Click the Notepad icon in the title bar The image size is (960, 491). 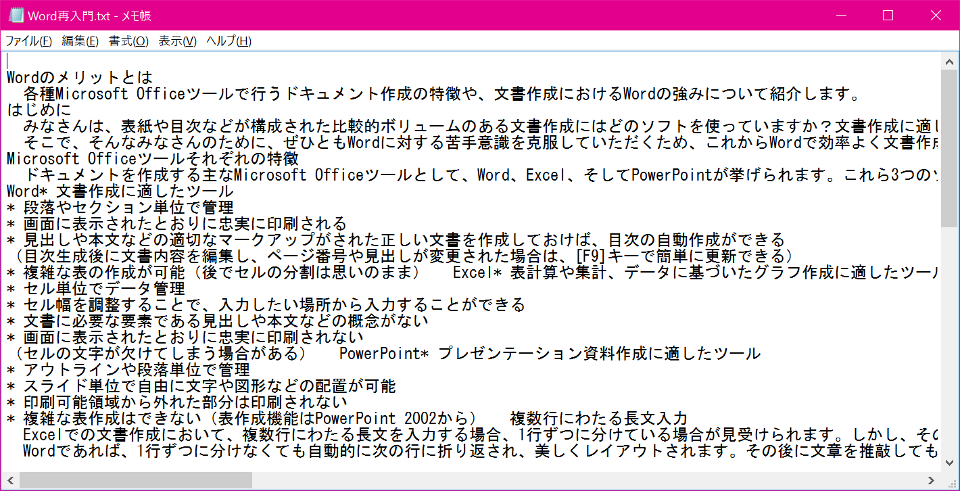tap(16, 15)
